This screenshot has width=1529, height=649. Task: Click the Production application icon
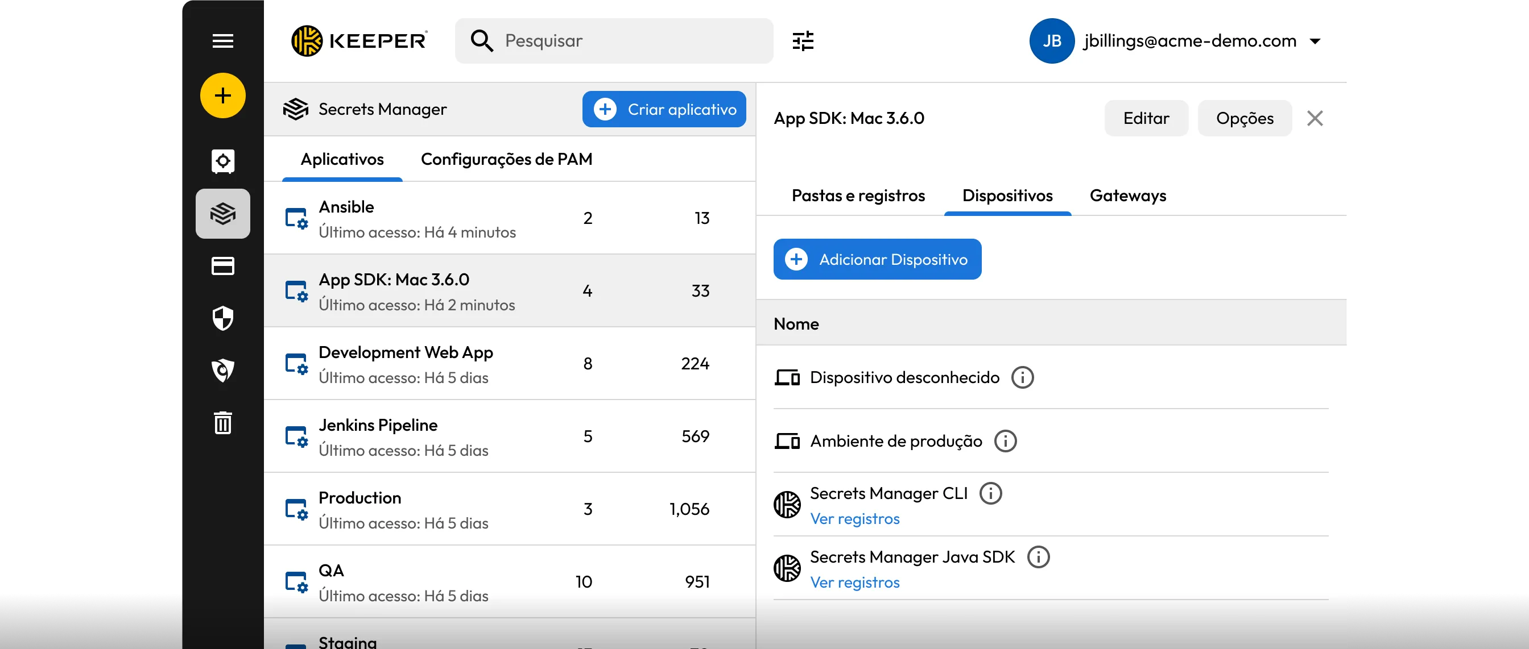[x=296, y=509]
